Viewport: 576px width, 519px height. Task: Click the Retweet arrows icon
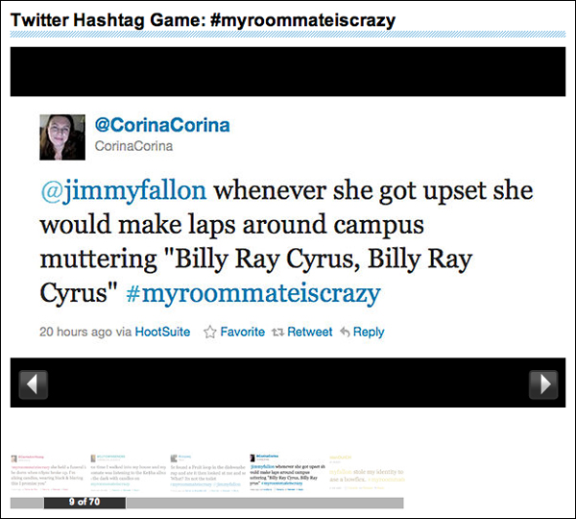pos(279,332)
